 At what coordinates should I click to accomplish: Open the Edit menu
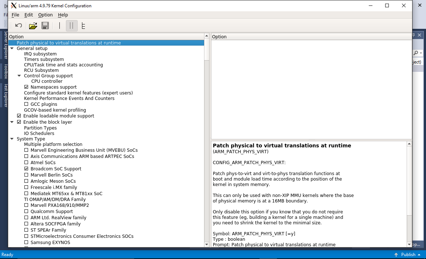28,15
